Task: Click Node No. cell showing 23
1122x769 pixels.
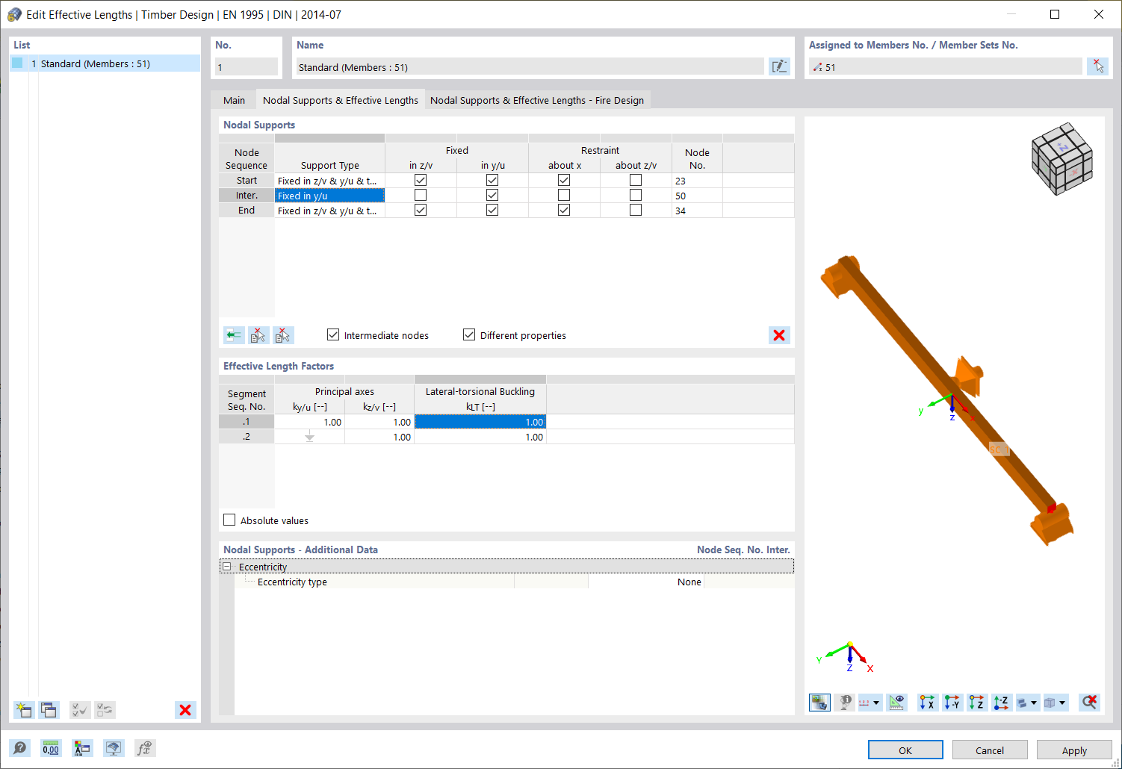Action: (x=697, y=181)
